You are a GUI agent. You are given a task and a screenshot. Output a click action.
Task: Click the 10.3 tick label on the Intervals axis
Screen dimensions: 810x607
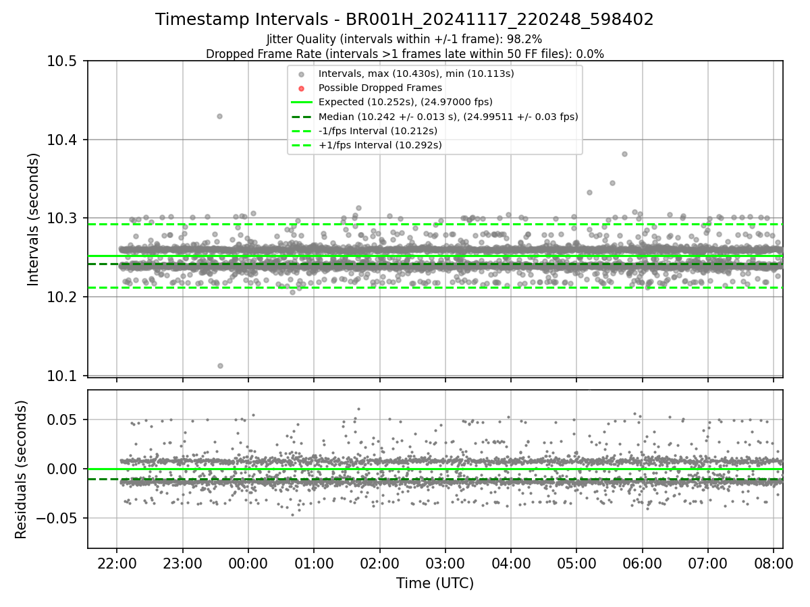[63, 219]
